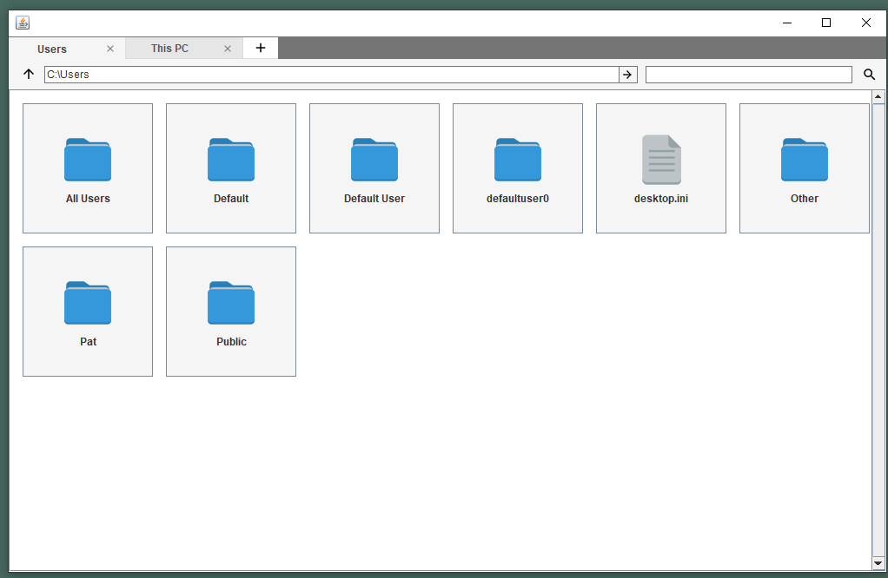Open a new tab with the plus button
The height and width of the screenshot is (578, 888).
pyautogui.click(x=260, y=48)
